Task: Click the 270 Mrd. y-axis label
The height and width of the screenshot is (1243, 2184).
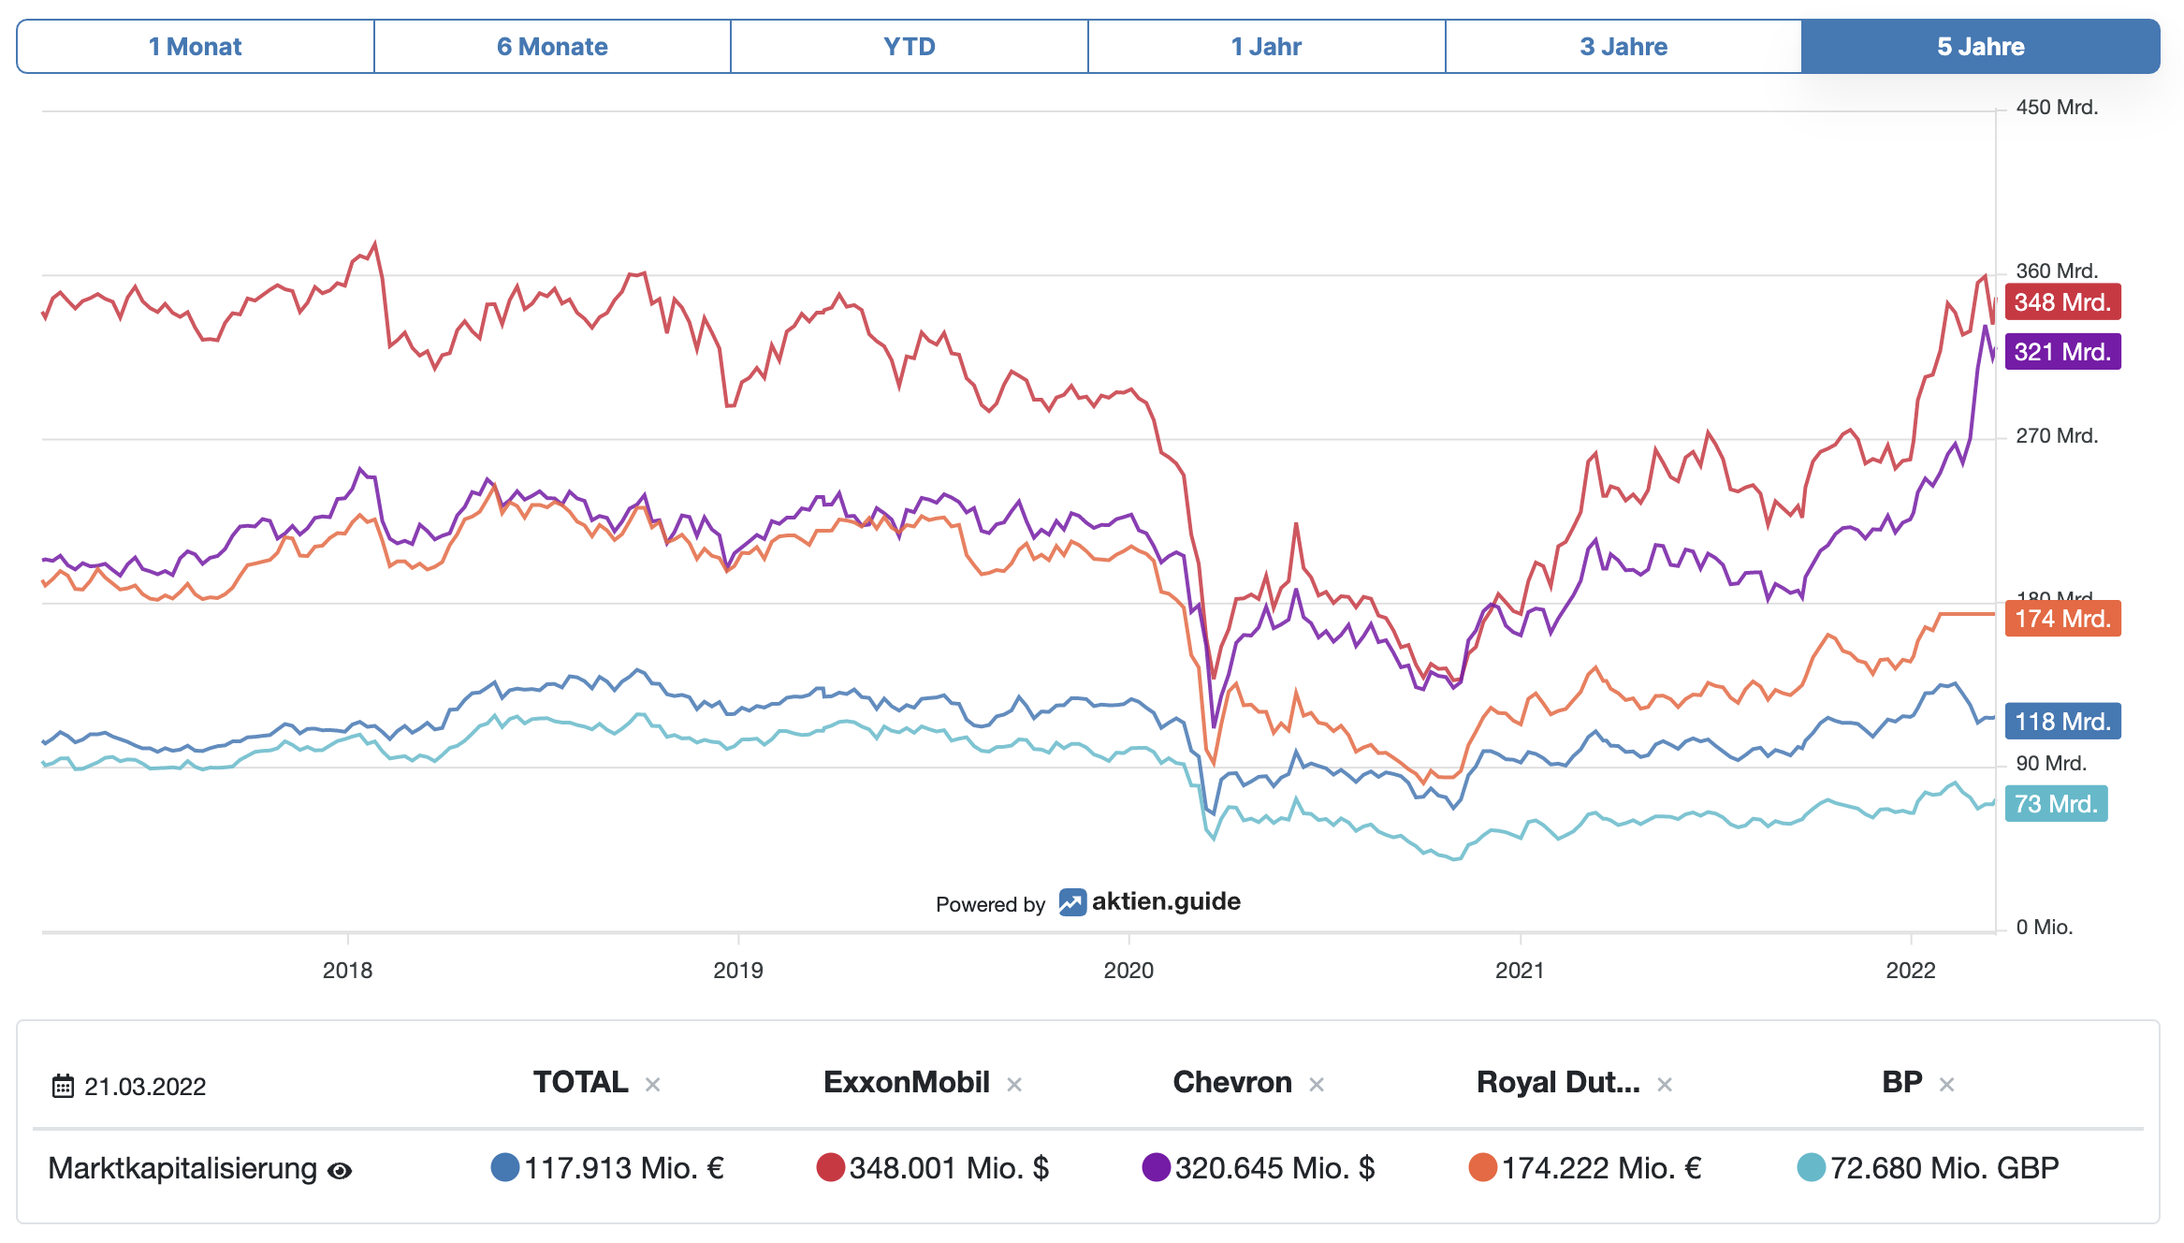Action: [x=2057, y=436]
